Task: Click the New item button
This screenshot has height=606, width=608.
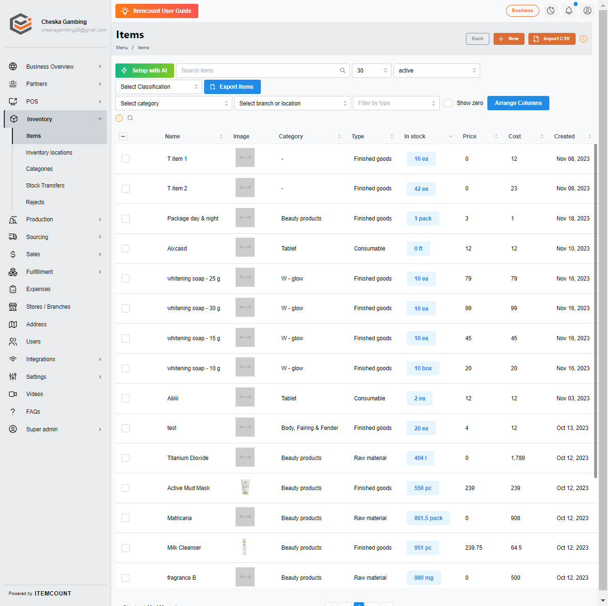Action: [509, 39]
